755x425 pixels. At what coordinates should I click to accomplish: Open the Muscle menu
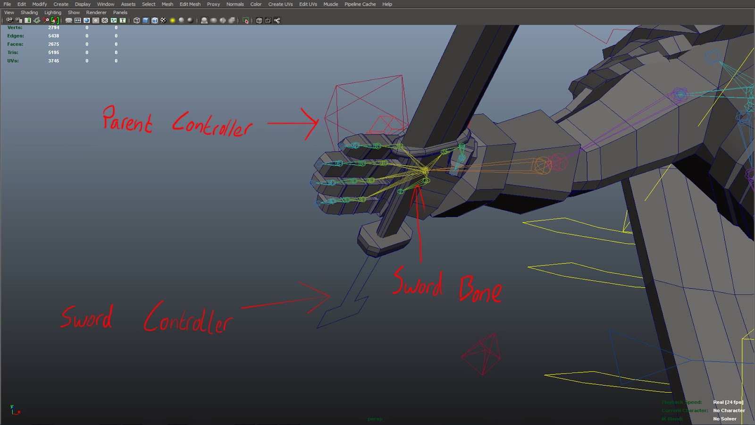tap(331, 4)
